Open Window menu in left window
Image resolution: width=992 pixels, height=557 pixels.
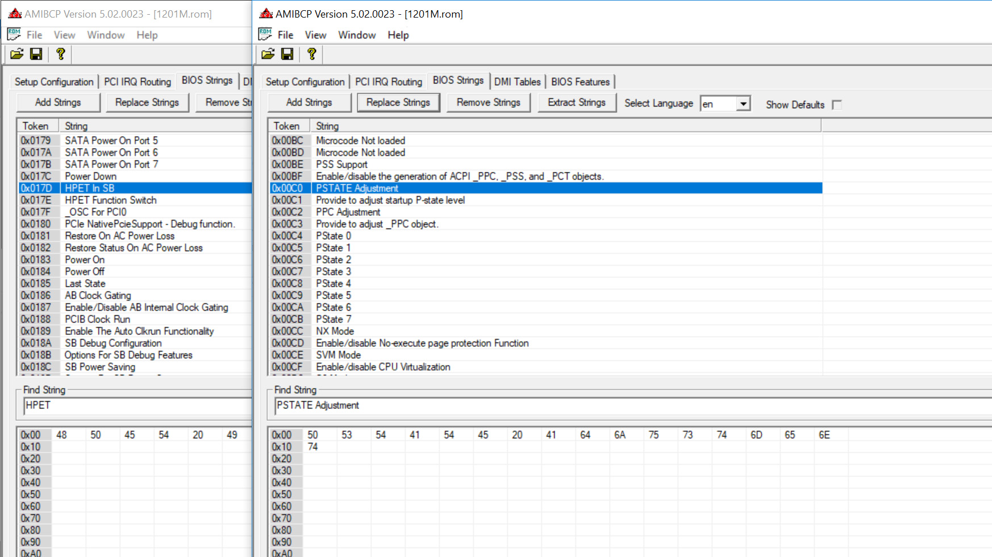pos(106,35)
